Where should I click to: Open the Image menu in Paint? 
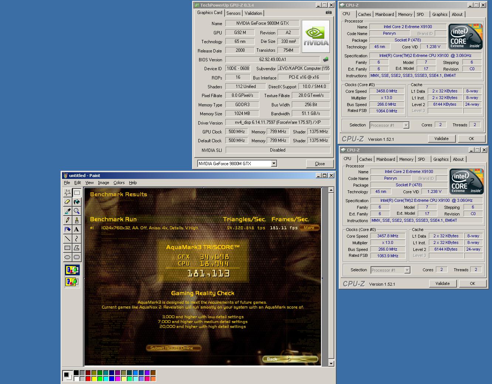pos(103,183)
